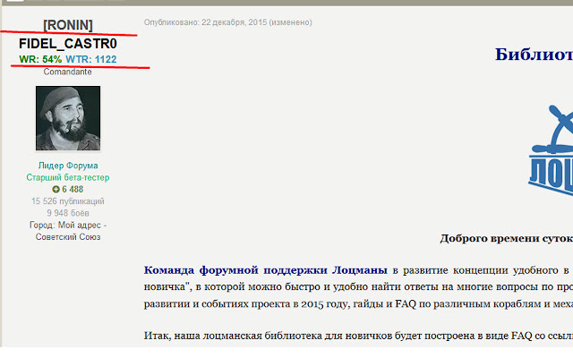The width and height of the screenshot is (573, 358).
Task: Click the Библиотека heading text
Action: click(x=534, y=55)
